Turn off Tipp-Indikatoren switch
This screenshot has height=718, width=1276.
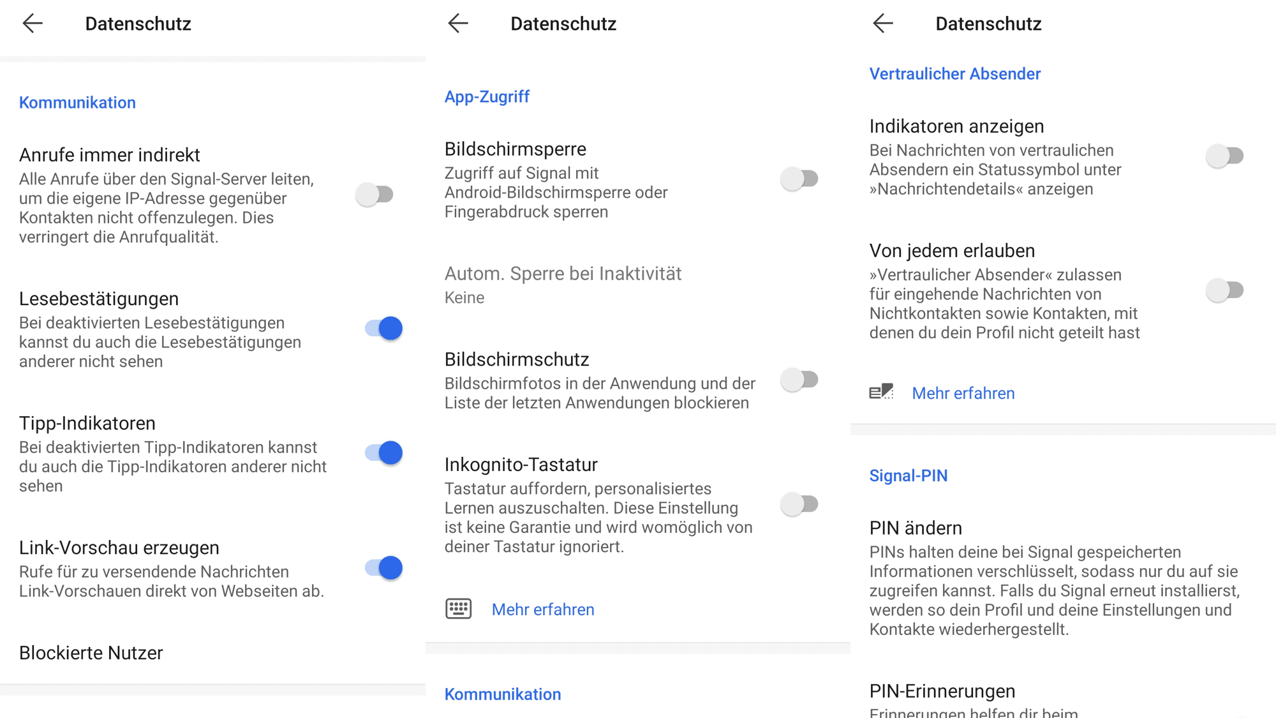point(384,452)
